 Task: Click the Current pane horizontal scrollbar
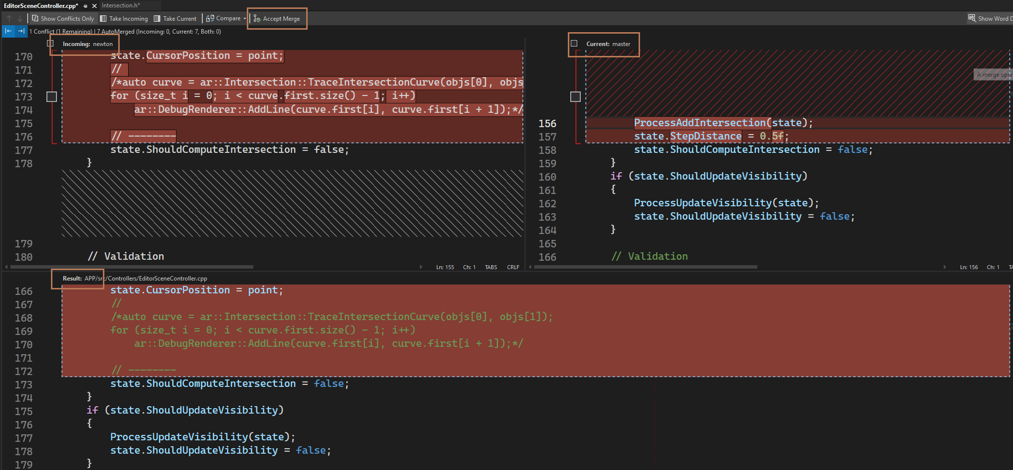[x=645, y=267]
